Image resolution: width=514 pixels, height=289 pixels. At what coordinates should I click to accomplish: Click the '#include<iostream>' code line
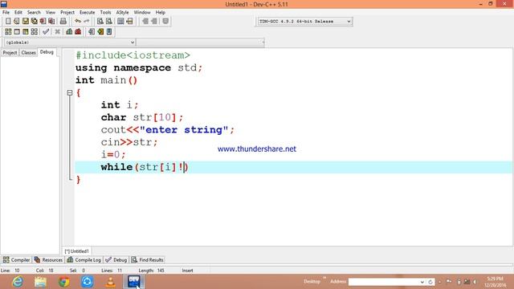133,55
